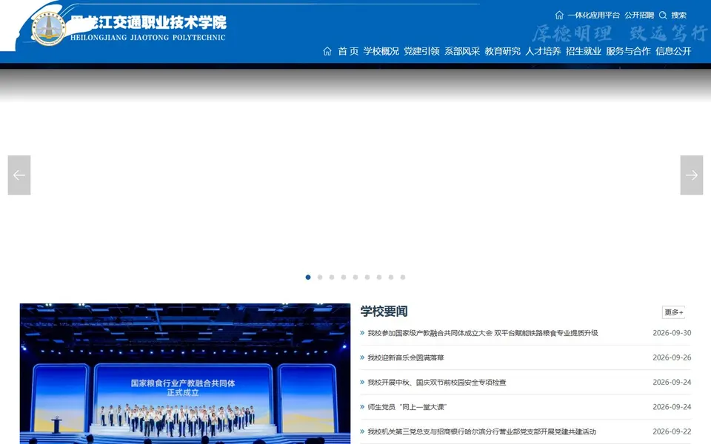The width and height of the screenshot is (711, 444).
Task: Open the 信息公开 menu
Action: pyautogui.click(x=673, y=51)
